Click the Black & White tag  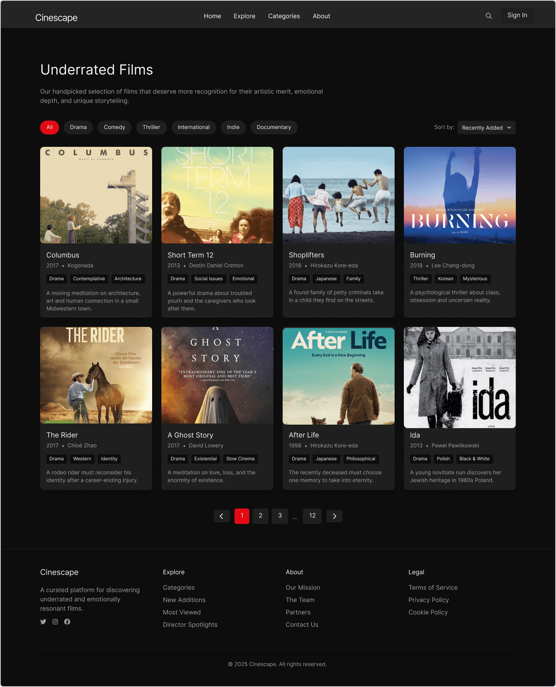point(475,459)
